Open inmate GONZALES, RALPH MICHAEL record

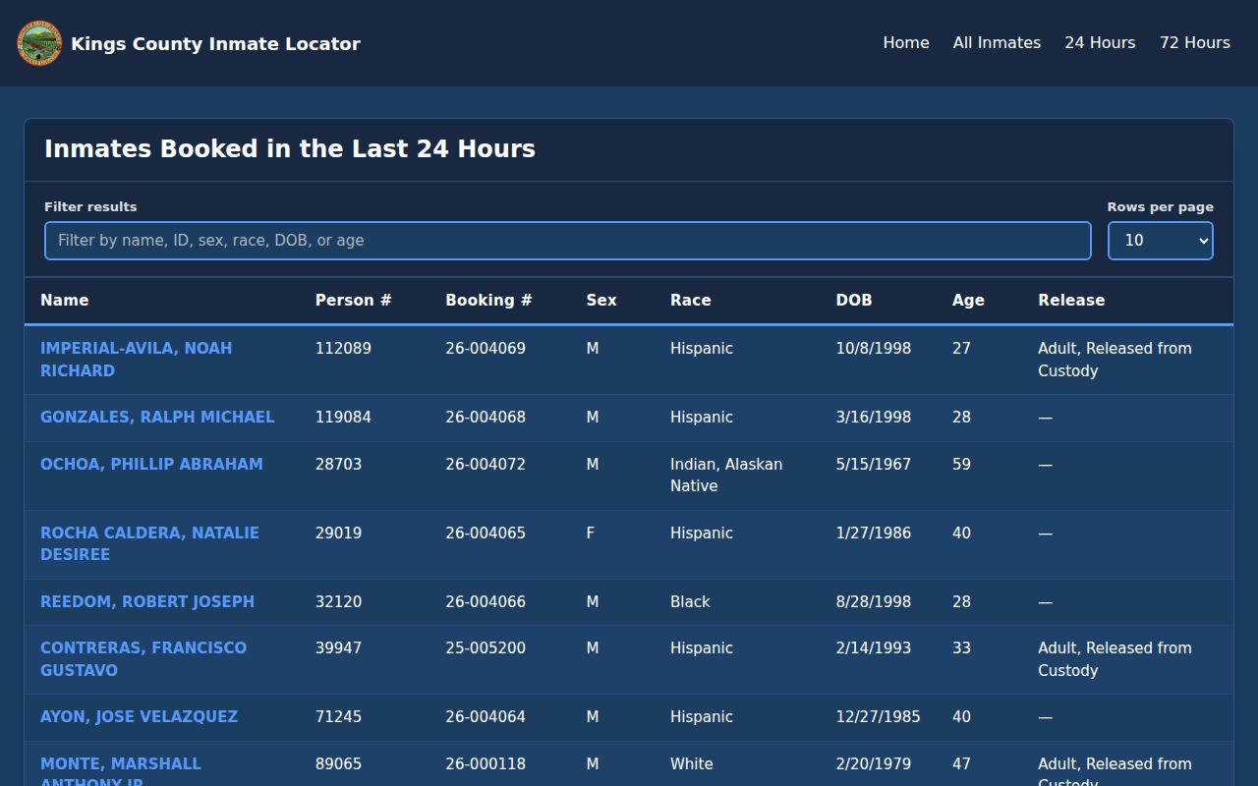click(x=157, y=418)
